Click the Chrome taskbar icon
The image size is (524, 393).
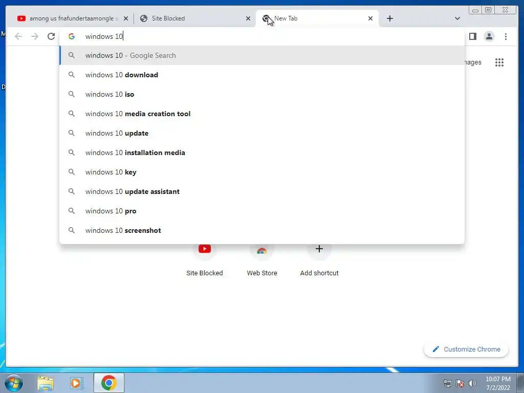pos(109,383)
